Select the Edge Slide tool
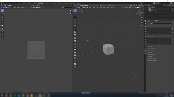Screen dimensions: 174x97 coord(75,58)
